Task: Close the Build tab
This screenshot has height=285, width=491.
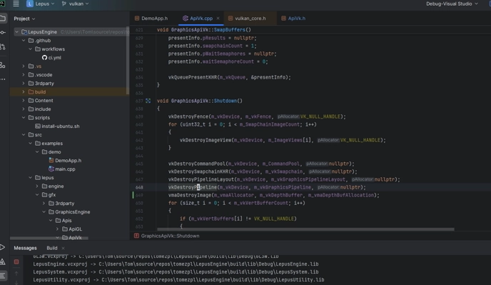Action: click(63, 248)
